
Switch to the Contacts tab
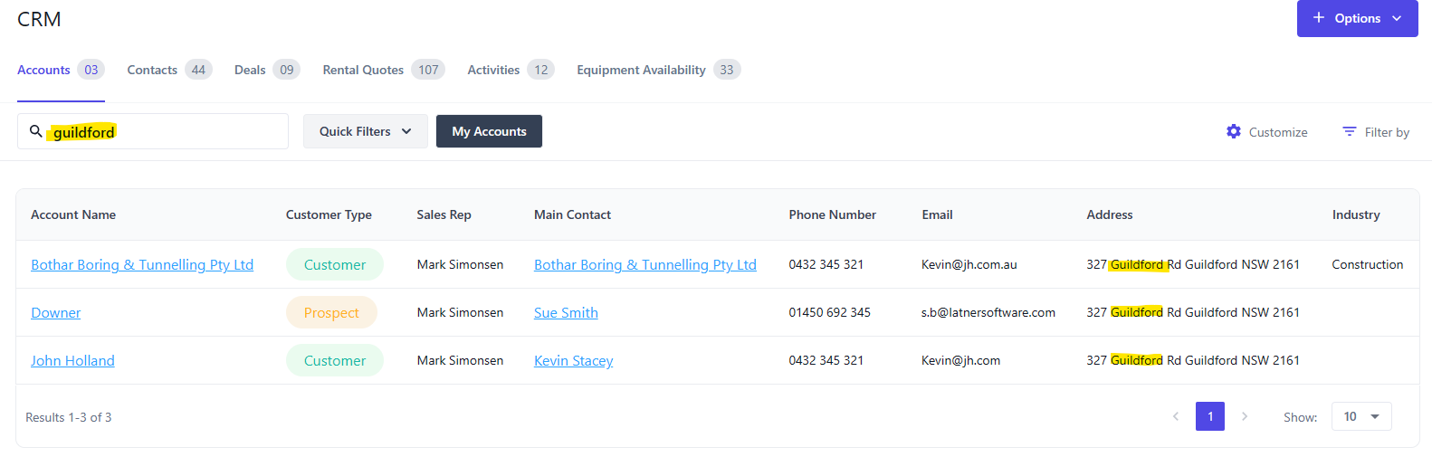(x=152, y=70)
